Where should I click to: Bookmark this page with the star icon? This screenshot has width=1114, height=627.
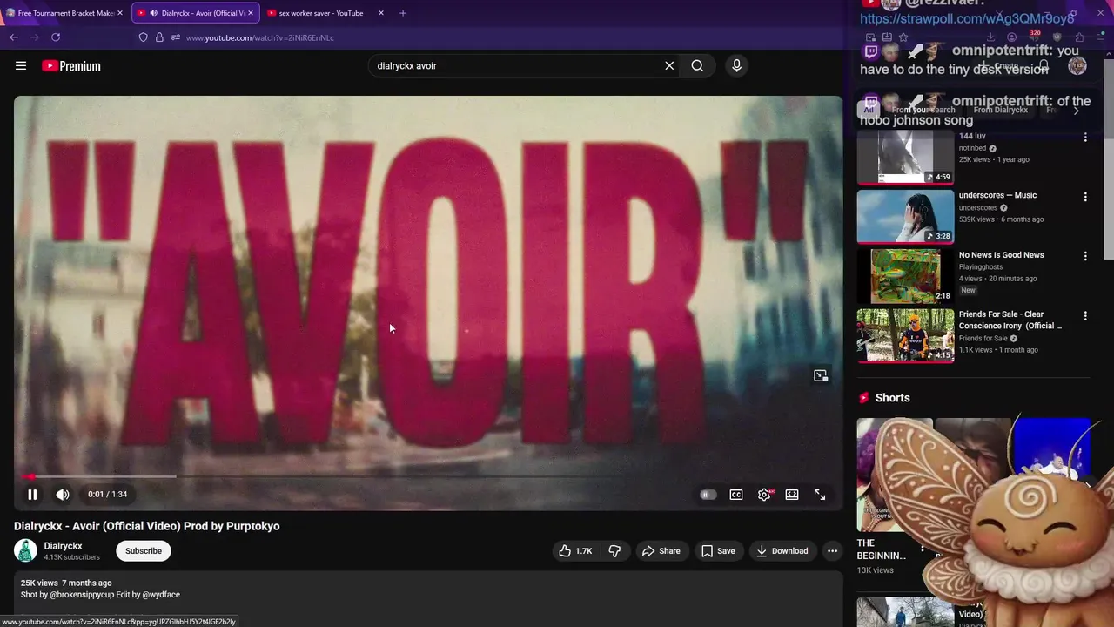tap(903, 37)
